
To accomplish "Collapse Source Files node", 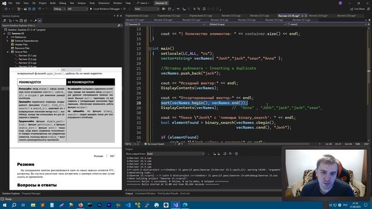I will 8,52.
